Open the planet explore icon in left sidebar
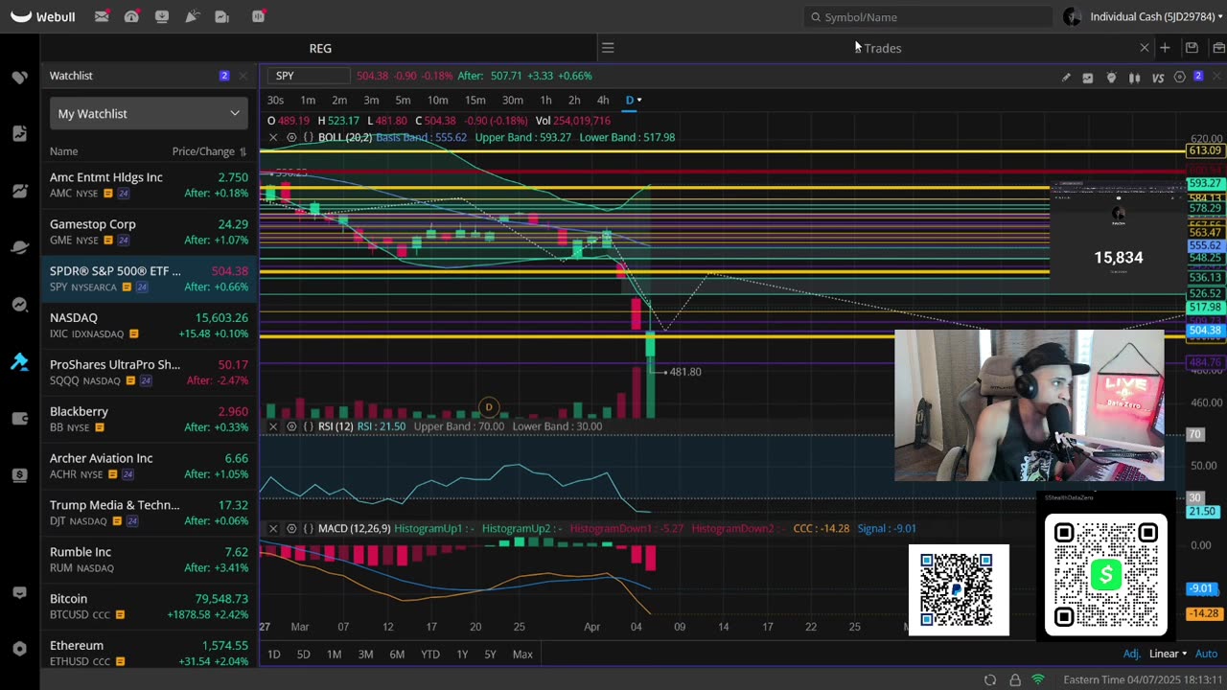Image resolution: width=1227 pixels, height=690 pixels. click(x=19, y=247)
